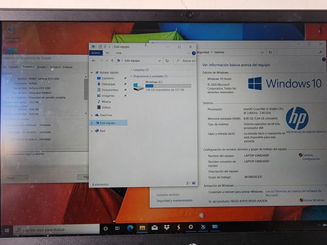327x245 pixels.
Task: Switch Explorer to large icons view icon
Action: [194, 183]
